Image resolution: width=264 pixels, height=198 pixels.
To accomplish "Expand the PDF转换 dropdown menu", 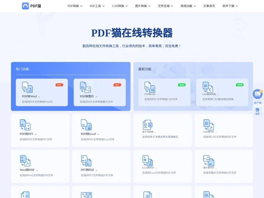I will (x=75, y=6).
